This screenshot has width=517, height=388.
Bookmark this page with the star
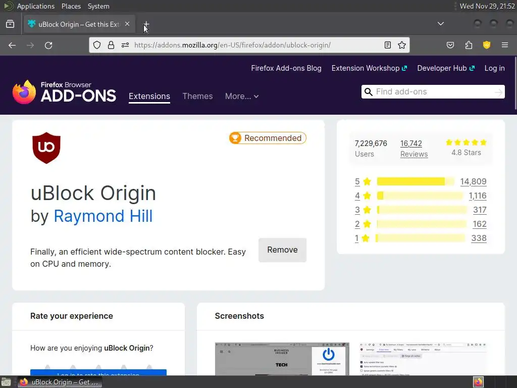point(401,45)
